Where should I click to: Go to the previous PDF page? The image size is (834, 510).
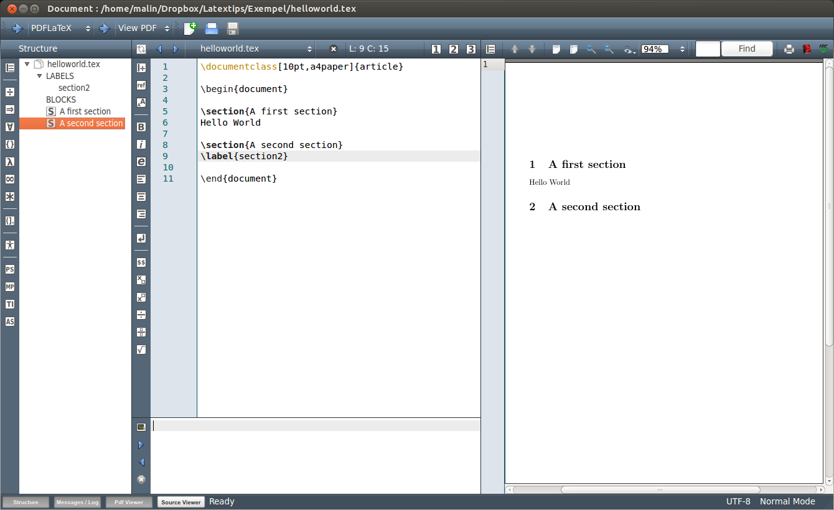(515, 49)
